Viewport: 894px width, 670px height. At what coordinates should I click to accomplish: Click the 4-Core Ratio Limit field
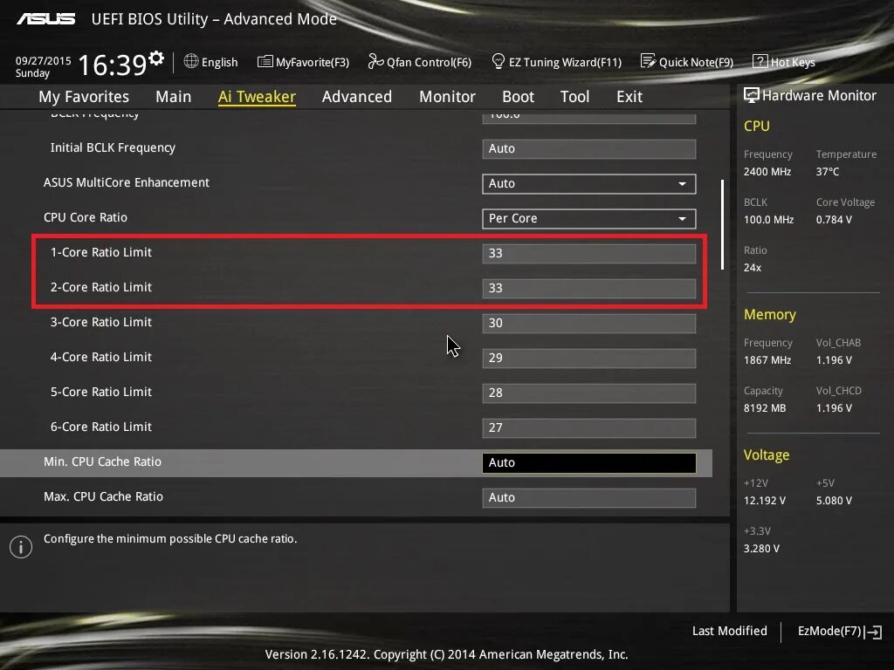(x=589, y=359)
